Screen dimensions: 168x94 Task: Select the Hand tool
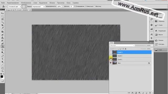(2, 68)
